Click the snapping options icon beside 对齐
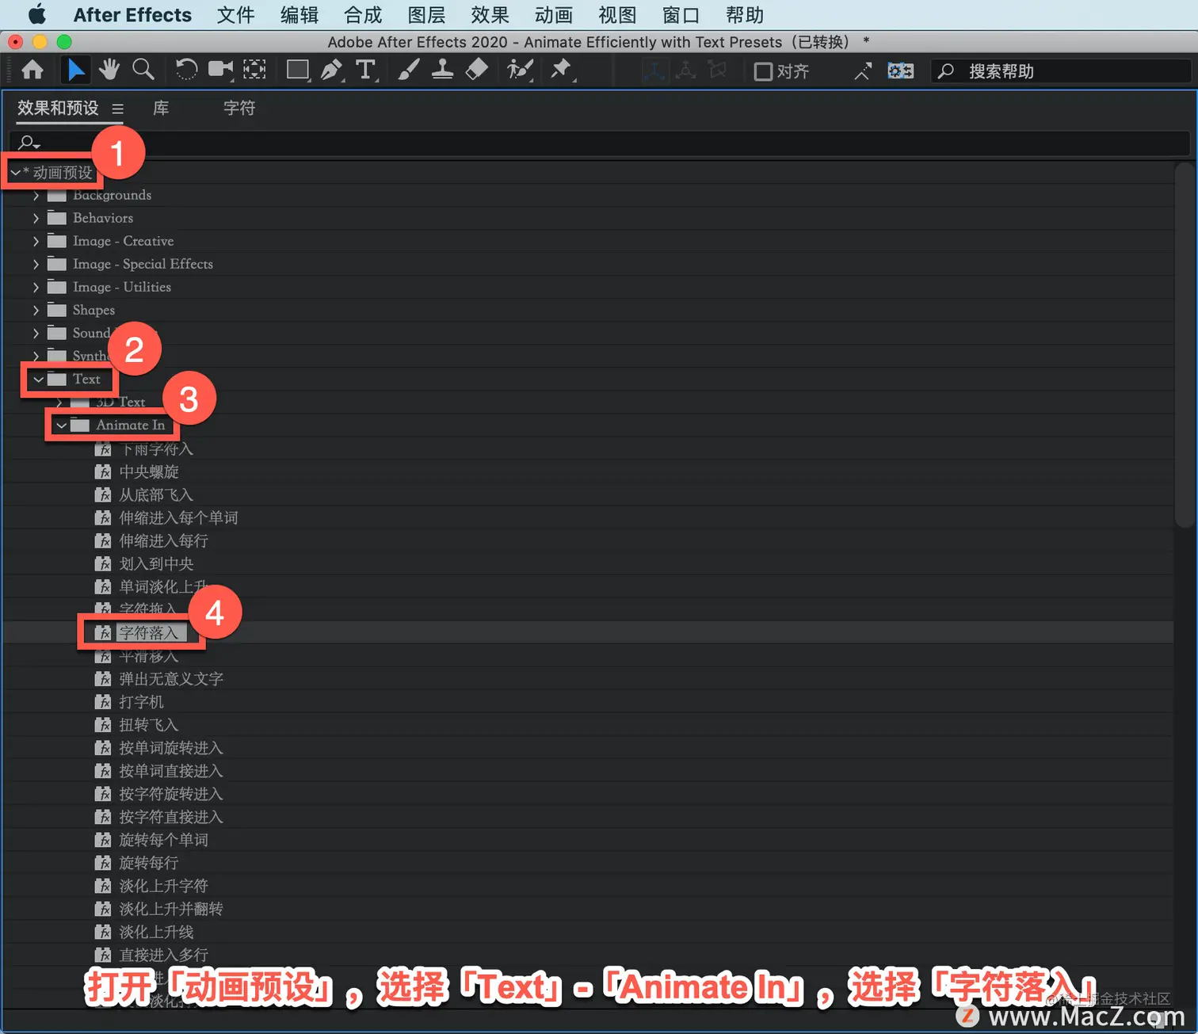 863,71
